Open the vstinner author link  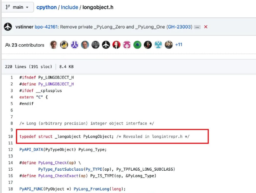(24, 27)
